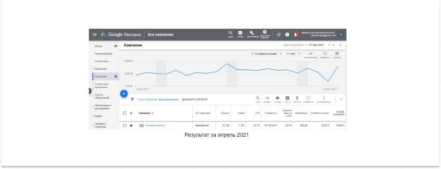Open notifications bell with red alert
Screen dimensions: 441x169
[x=296, y=34]
